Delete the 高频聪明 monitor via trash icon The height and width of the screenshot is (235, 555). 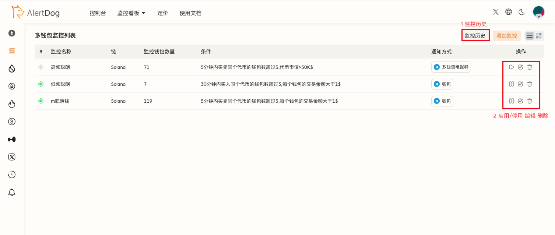click(530, 67)
